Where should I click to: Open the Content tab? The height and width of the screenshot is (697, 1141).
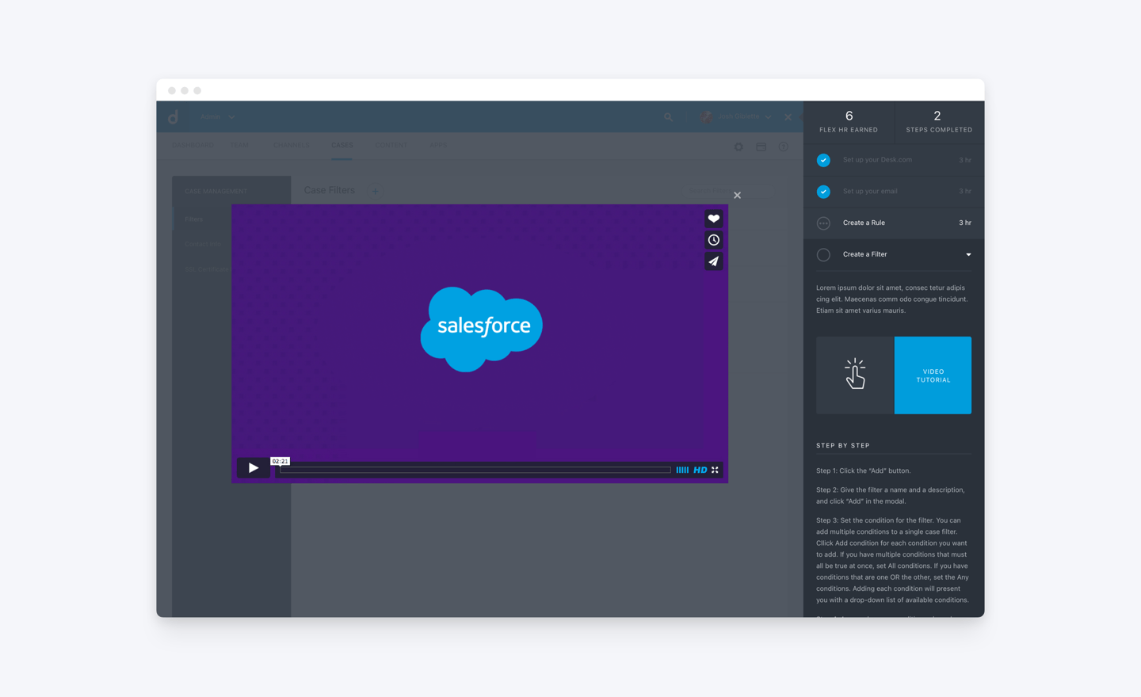coord(391,145)
